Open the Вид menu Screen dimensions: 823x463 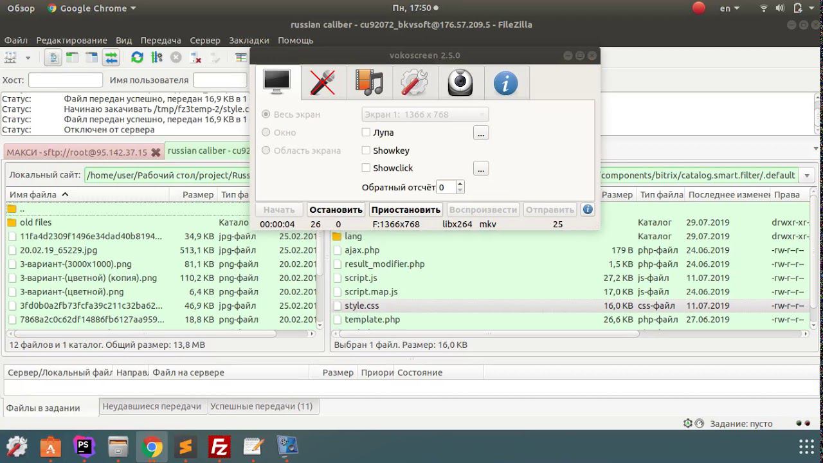point(124,41)
